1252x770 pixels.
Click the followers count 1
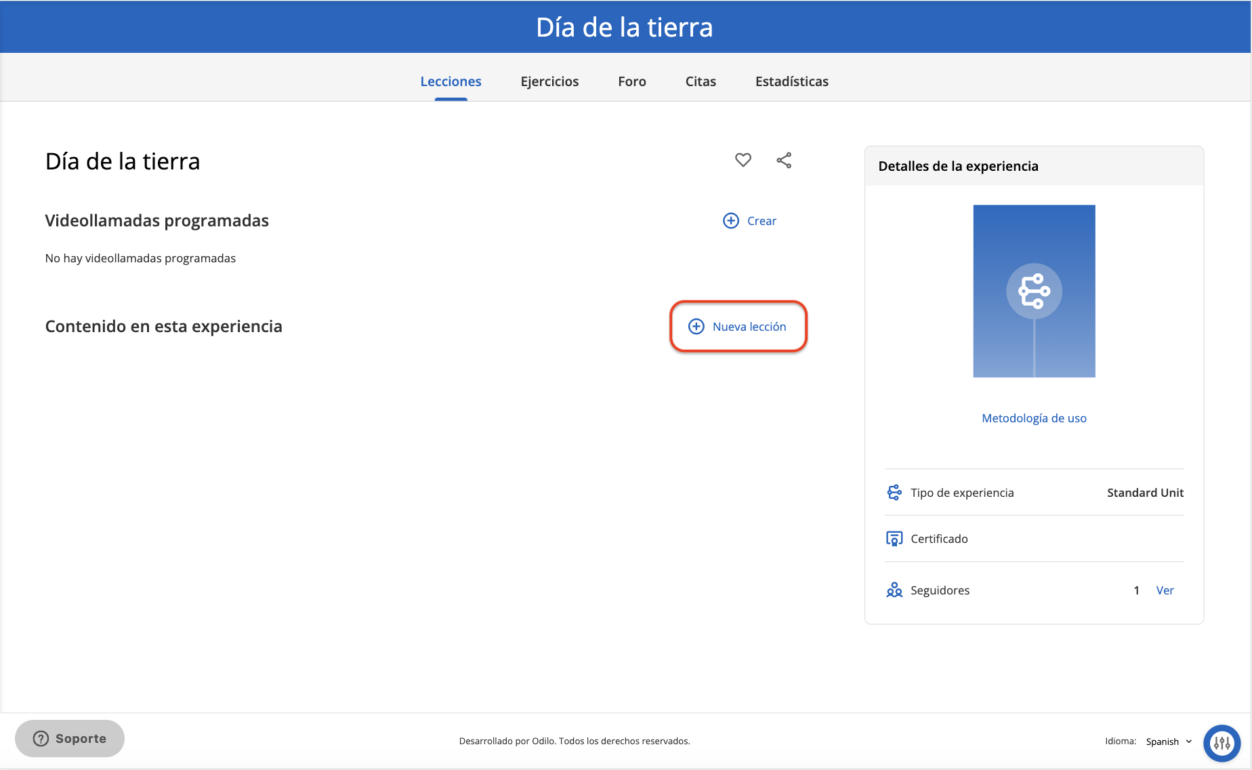[1136, 590]
